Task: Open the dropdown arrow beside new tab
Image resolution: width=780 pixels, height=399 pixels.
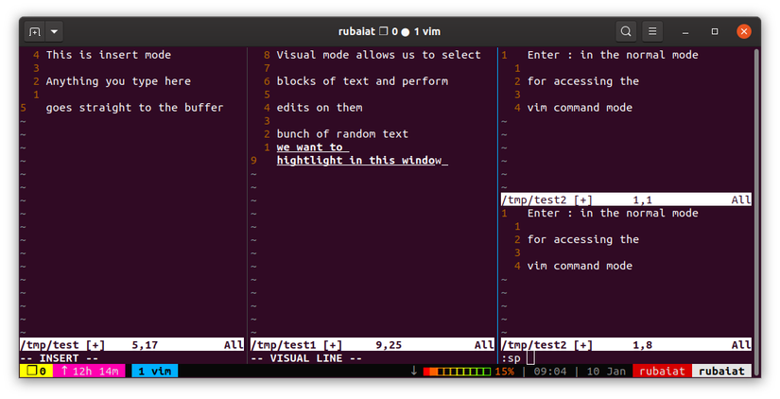Action: point(53,31)
